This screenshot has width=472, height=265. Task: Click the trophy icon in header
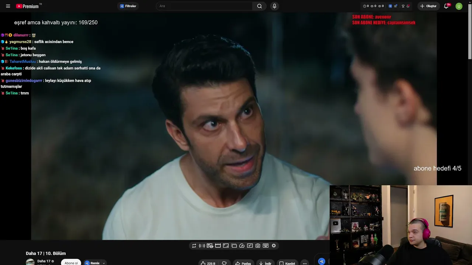point(403,6)
